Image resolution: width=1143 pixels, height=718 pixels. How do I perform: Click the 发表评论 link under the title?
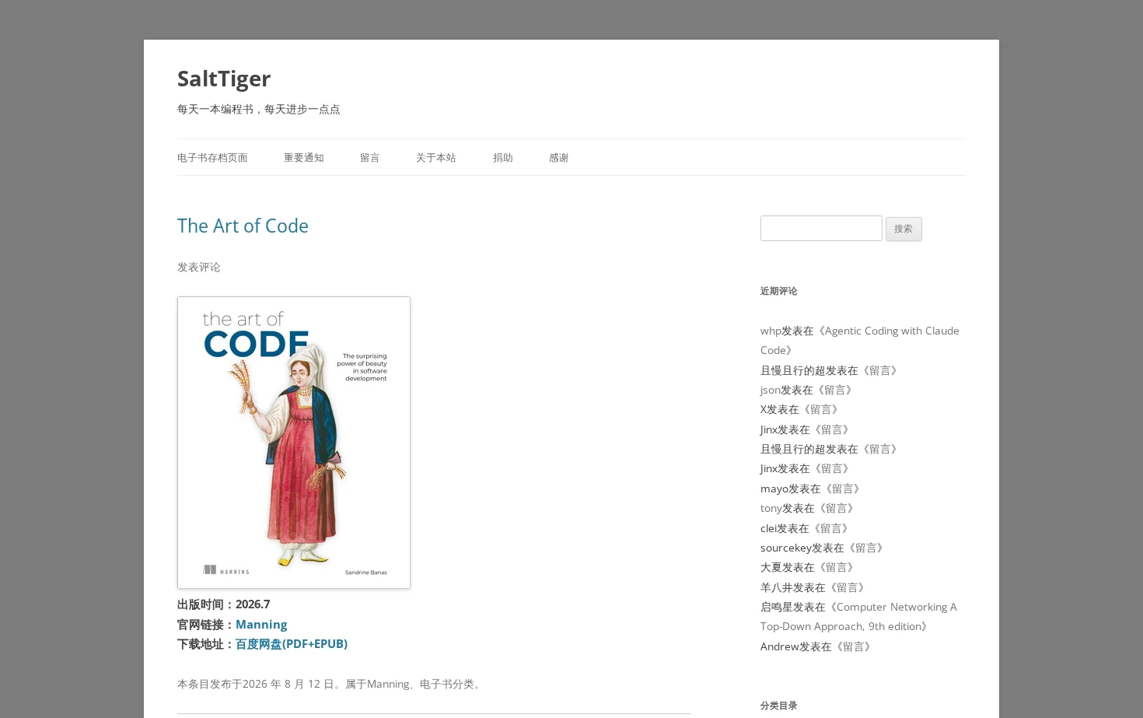(x=198, y=267)
